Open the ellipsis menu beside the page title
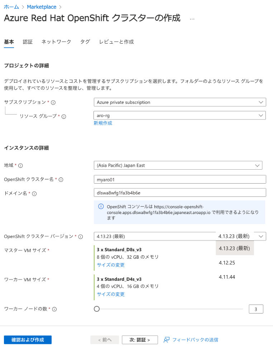This screenshot has height=355, width=273. click(x=192, y=19)
